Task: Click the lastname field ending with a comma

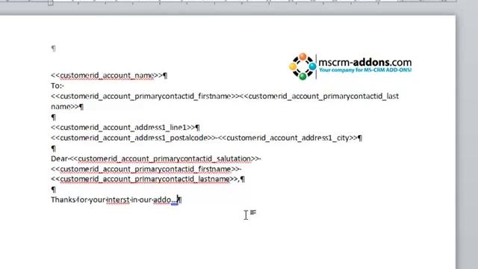Action: [x=145, y=179]
